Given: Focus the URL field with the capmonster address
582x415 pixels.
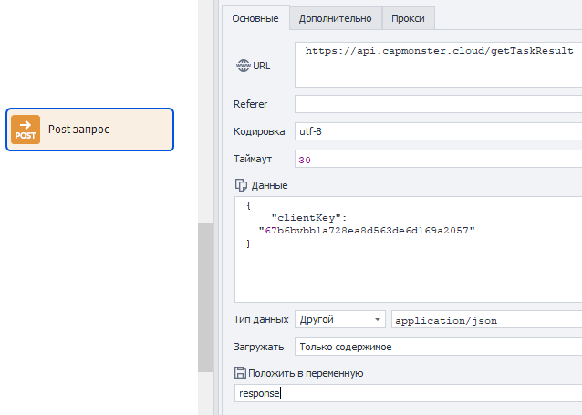Looking at the screenshot, I should (438, 64).
